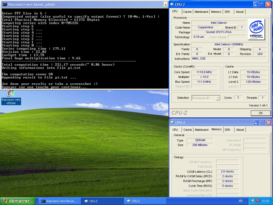Select the CPU tab in upper CPU-Z
273x205 pixels.
175,11
